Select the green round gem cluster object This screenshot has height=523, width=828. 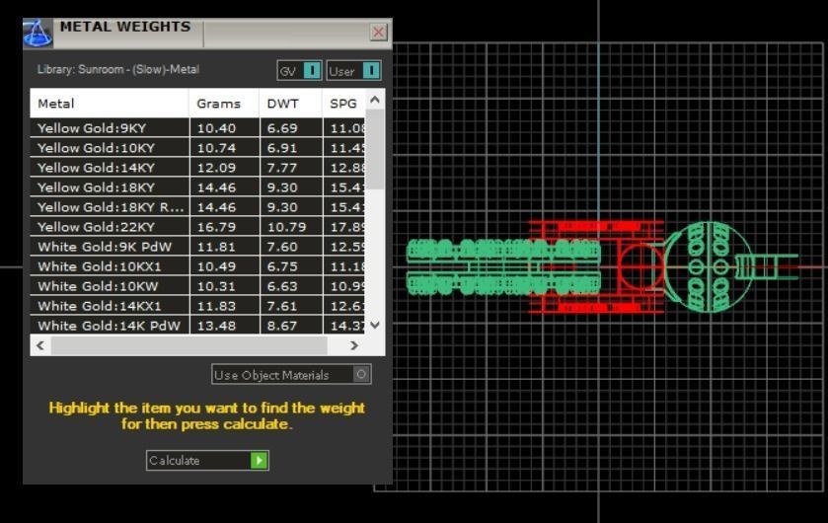click(x=708, y=266)
